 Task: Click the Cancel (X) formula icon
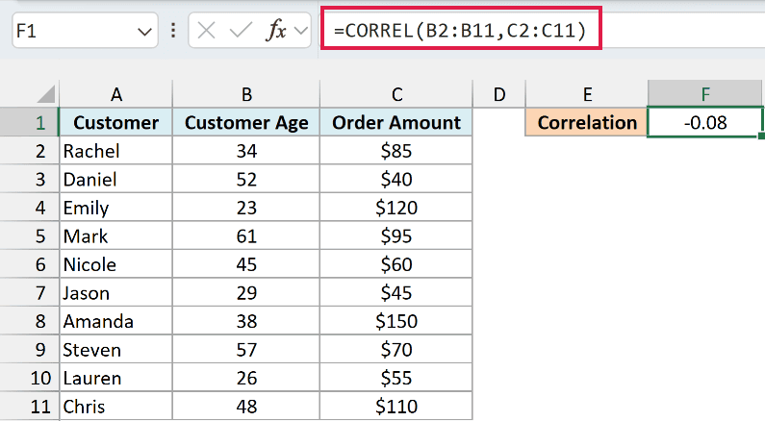point(206,31)
